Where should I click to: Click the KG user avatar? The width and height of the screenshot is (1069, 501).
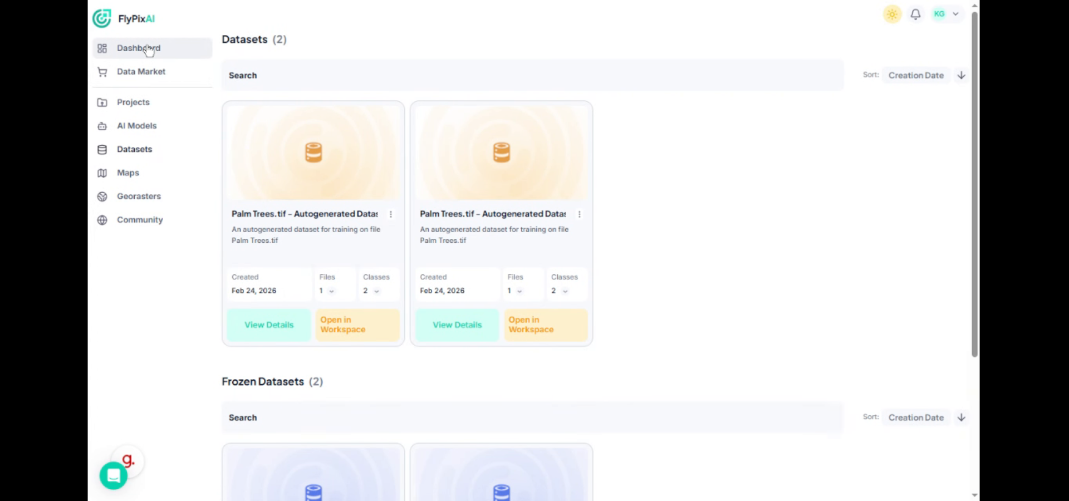tap(939, 14)
